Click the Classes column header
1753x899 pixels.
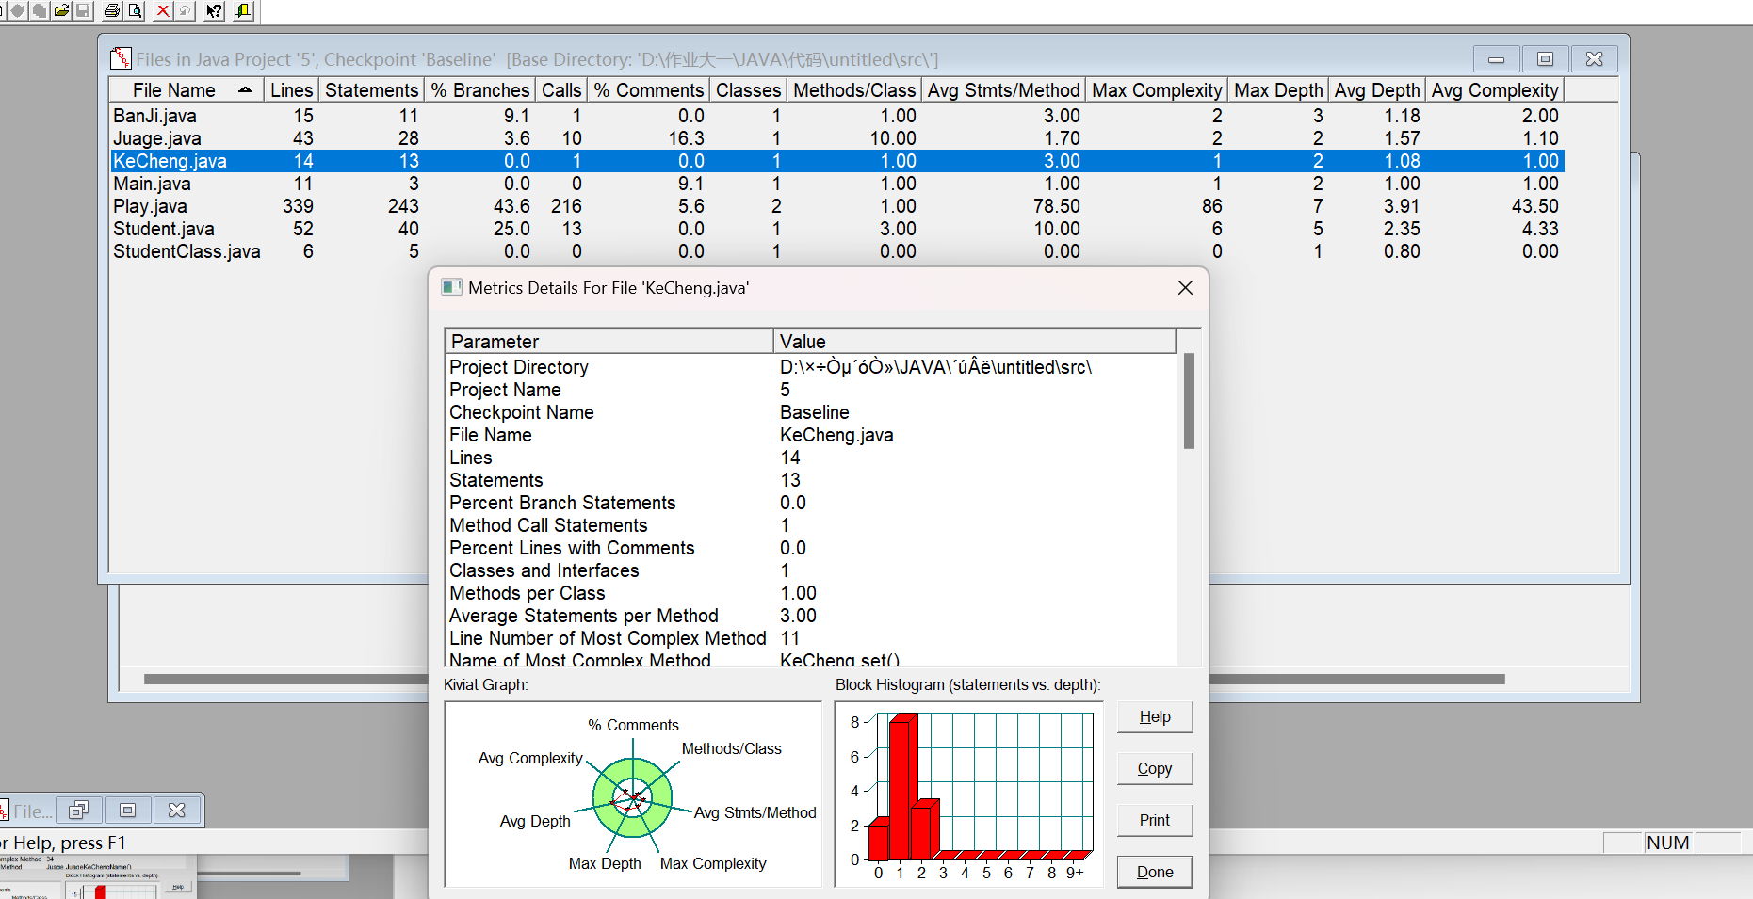[x=748, y=90]
